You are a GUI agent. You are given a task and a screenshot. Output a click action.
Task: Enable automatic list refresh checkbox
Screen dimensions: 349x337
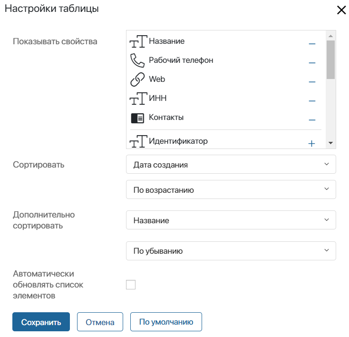131,285
